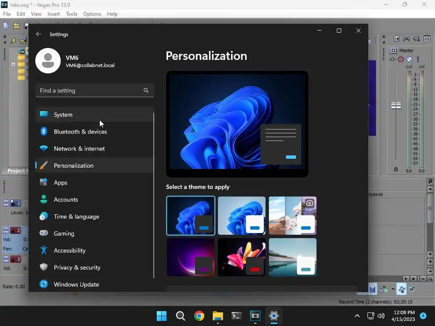Click the Master automation settings icon

(x=392, y=59)
